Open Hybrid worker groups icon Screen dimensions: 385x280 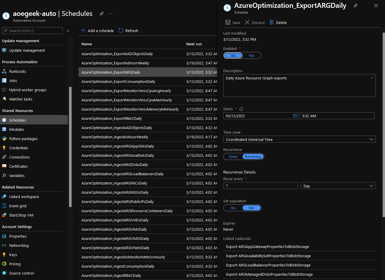point(4,90)
